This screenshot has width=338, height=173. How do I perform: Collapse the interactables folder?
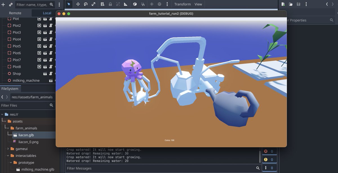pos(8,156)
